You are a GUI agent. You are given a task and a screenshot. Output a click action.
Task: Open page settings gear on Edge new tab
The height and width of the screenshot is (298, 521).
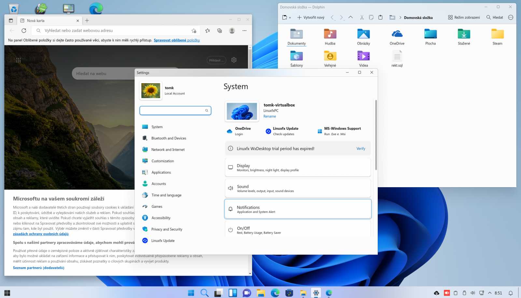point(234,60)
